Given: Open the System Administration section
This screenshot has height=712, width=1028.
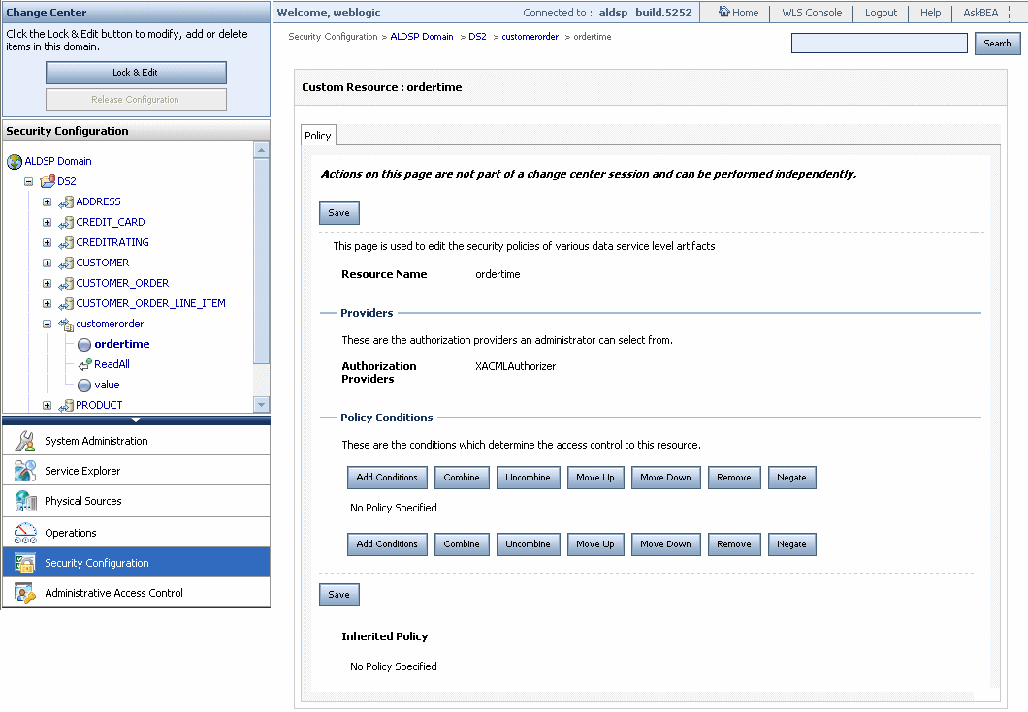Looking at the screenshot, I should pyautogui.click(x=137, y=441).
